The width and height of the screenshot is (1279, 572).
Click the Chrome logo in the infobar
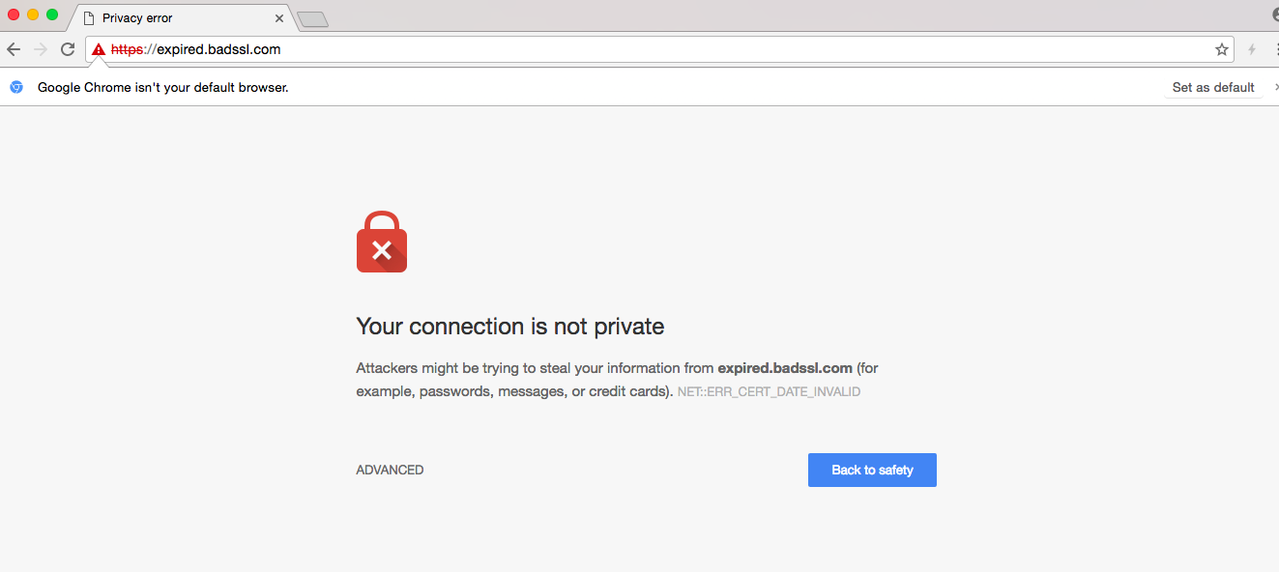(16, 87)
